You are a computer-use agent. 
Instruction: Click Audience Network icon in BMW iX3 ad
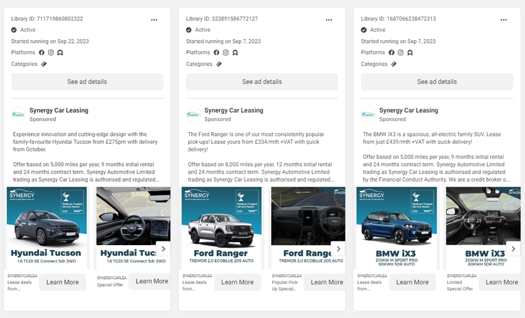[x=410, y=52]
